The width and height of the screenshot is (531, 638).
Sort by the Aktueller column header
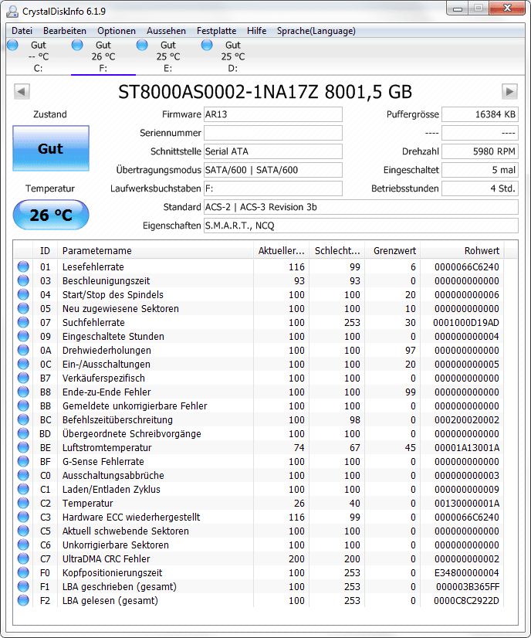click(282, 250)
